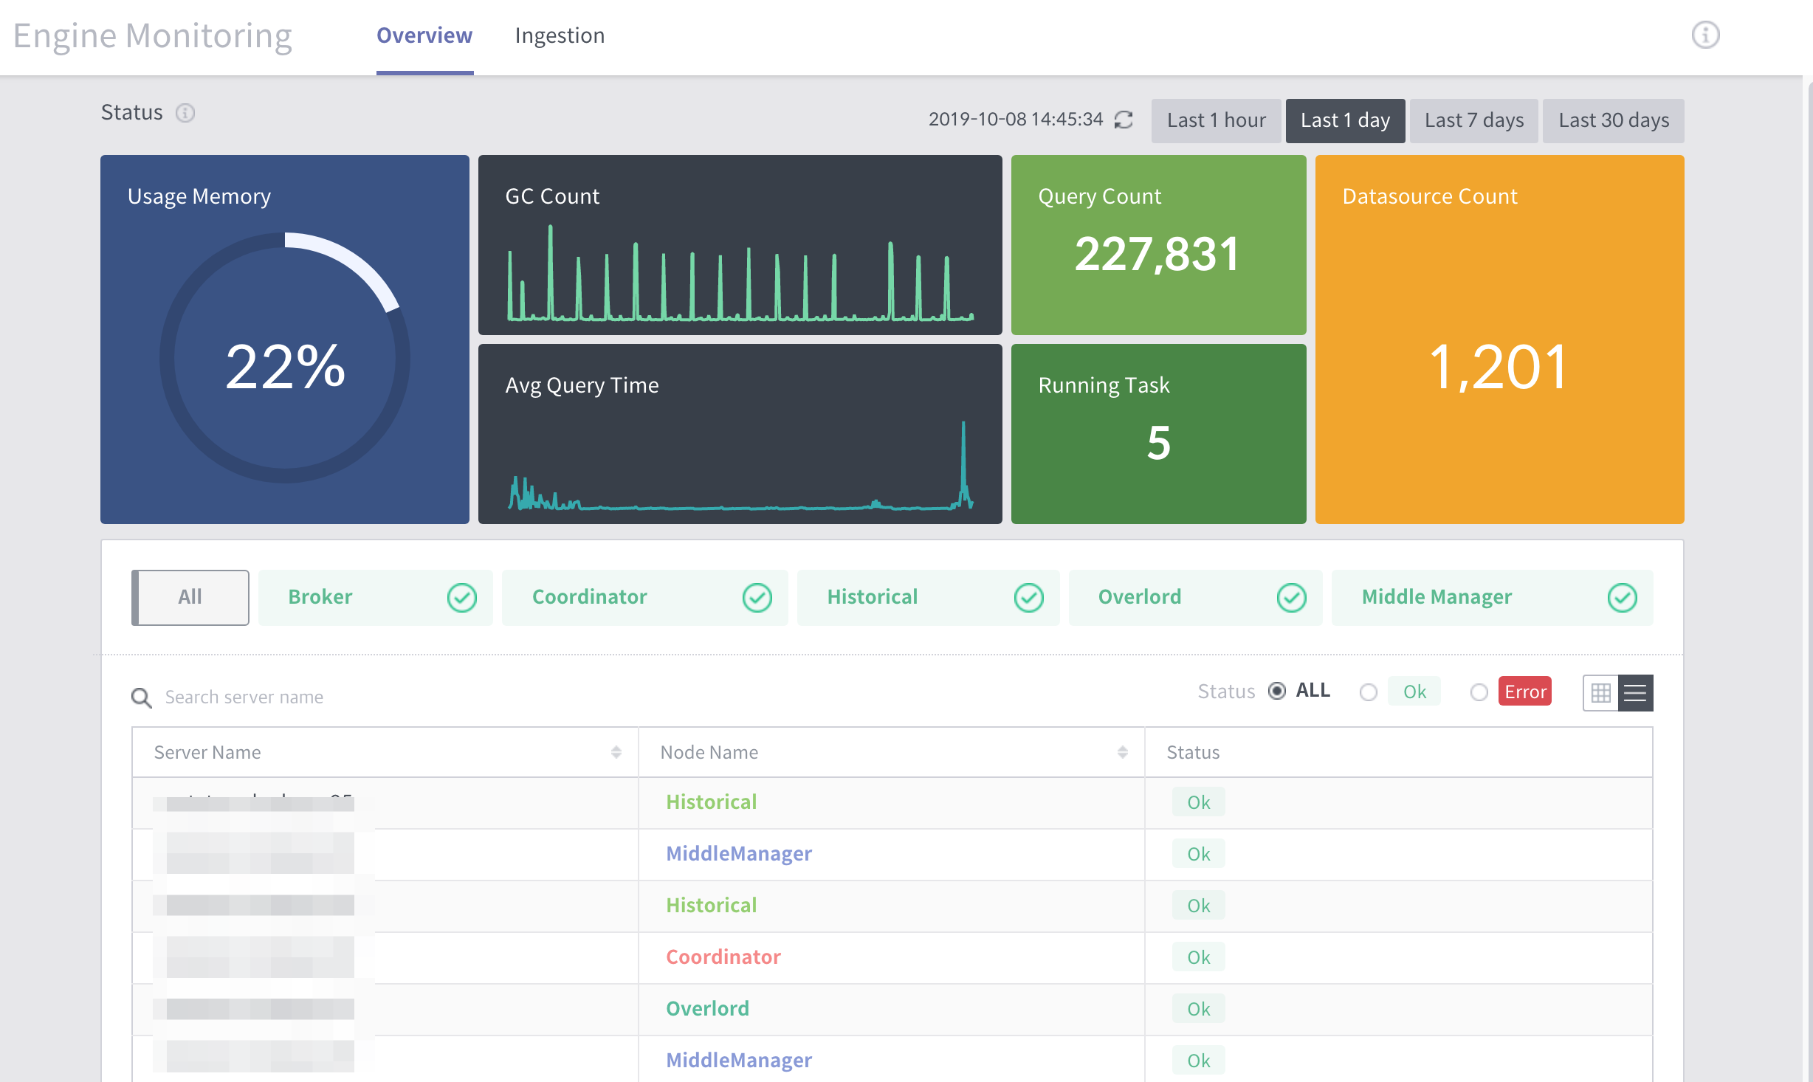Viewport: 1813px width, 1082px height.
Task: Select the ALL status radio button
Action: pos(1277,691)
